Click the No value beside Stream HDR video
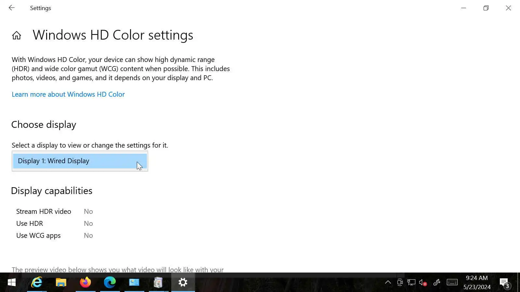 88,212
